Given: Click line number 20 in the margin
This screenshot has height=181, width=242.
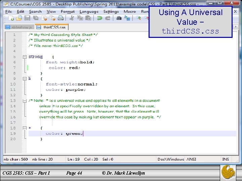Looking at the screenshot, I should tap(13, 139).
